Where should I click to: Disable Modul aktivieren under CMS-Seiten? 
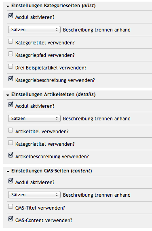pyautogui.click(x=11, y=181)
